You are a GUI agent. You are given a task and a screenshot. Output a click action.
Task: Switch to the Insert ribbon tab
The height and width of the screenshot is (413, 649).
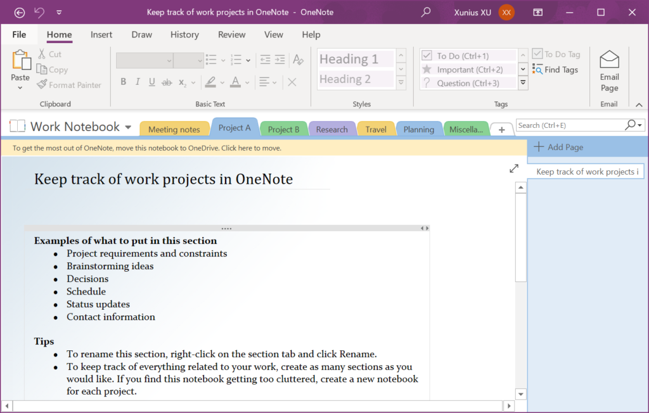click(x=101, y=35)
